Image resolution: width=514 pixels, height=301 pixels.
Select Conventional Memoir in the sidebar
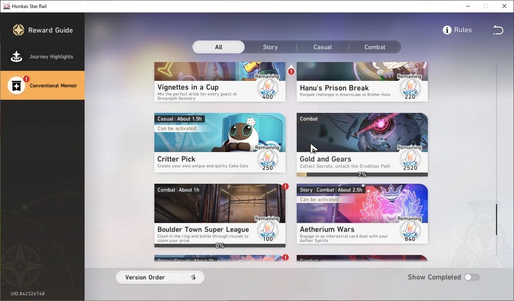point(42,85)
